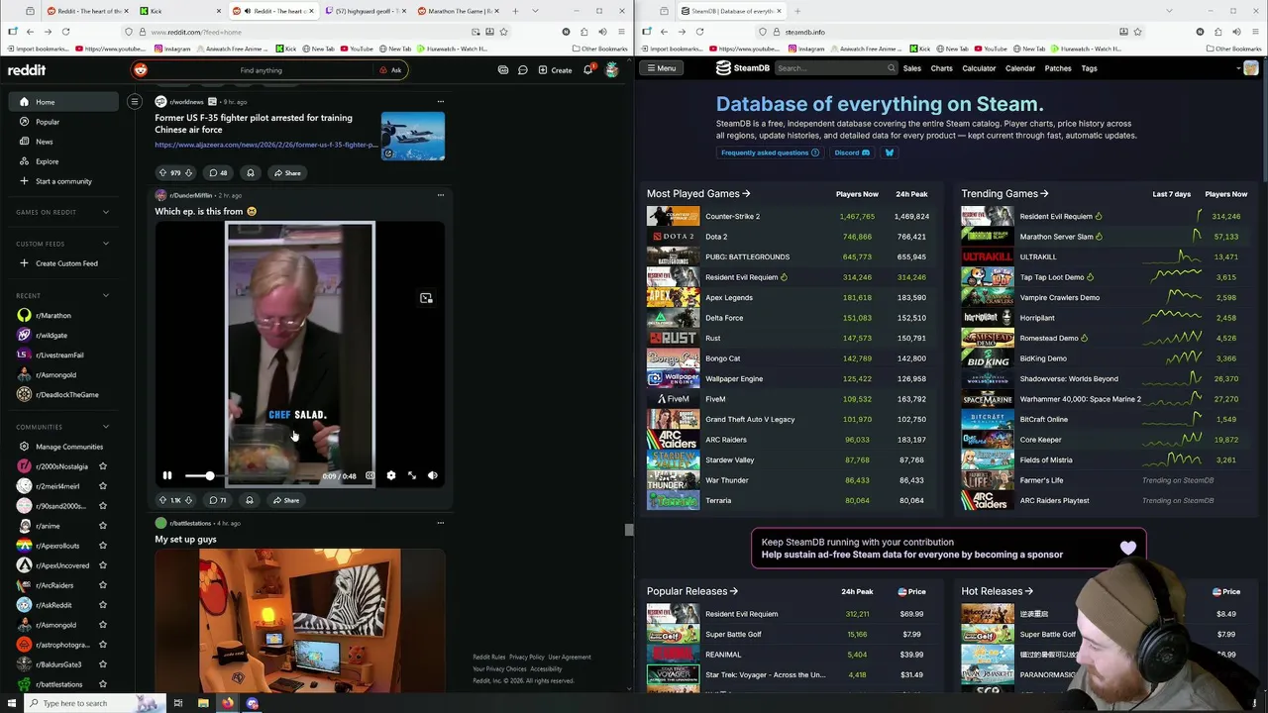Open Frequently asked questions link
Screen dimensions: 1268x713
[770, 153]
